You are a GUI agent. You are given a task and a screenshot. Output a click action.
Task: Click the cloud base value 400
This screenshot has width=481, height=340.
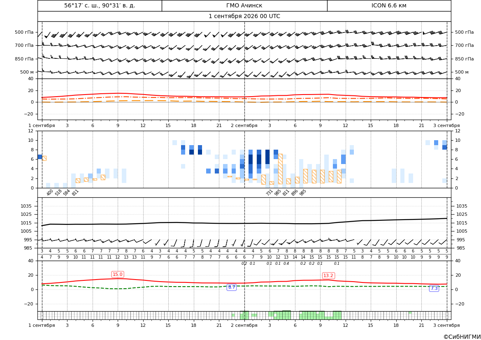pyautogui.click(x=50, y=192)
